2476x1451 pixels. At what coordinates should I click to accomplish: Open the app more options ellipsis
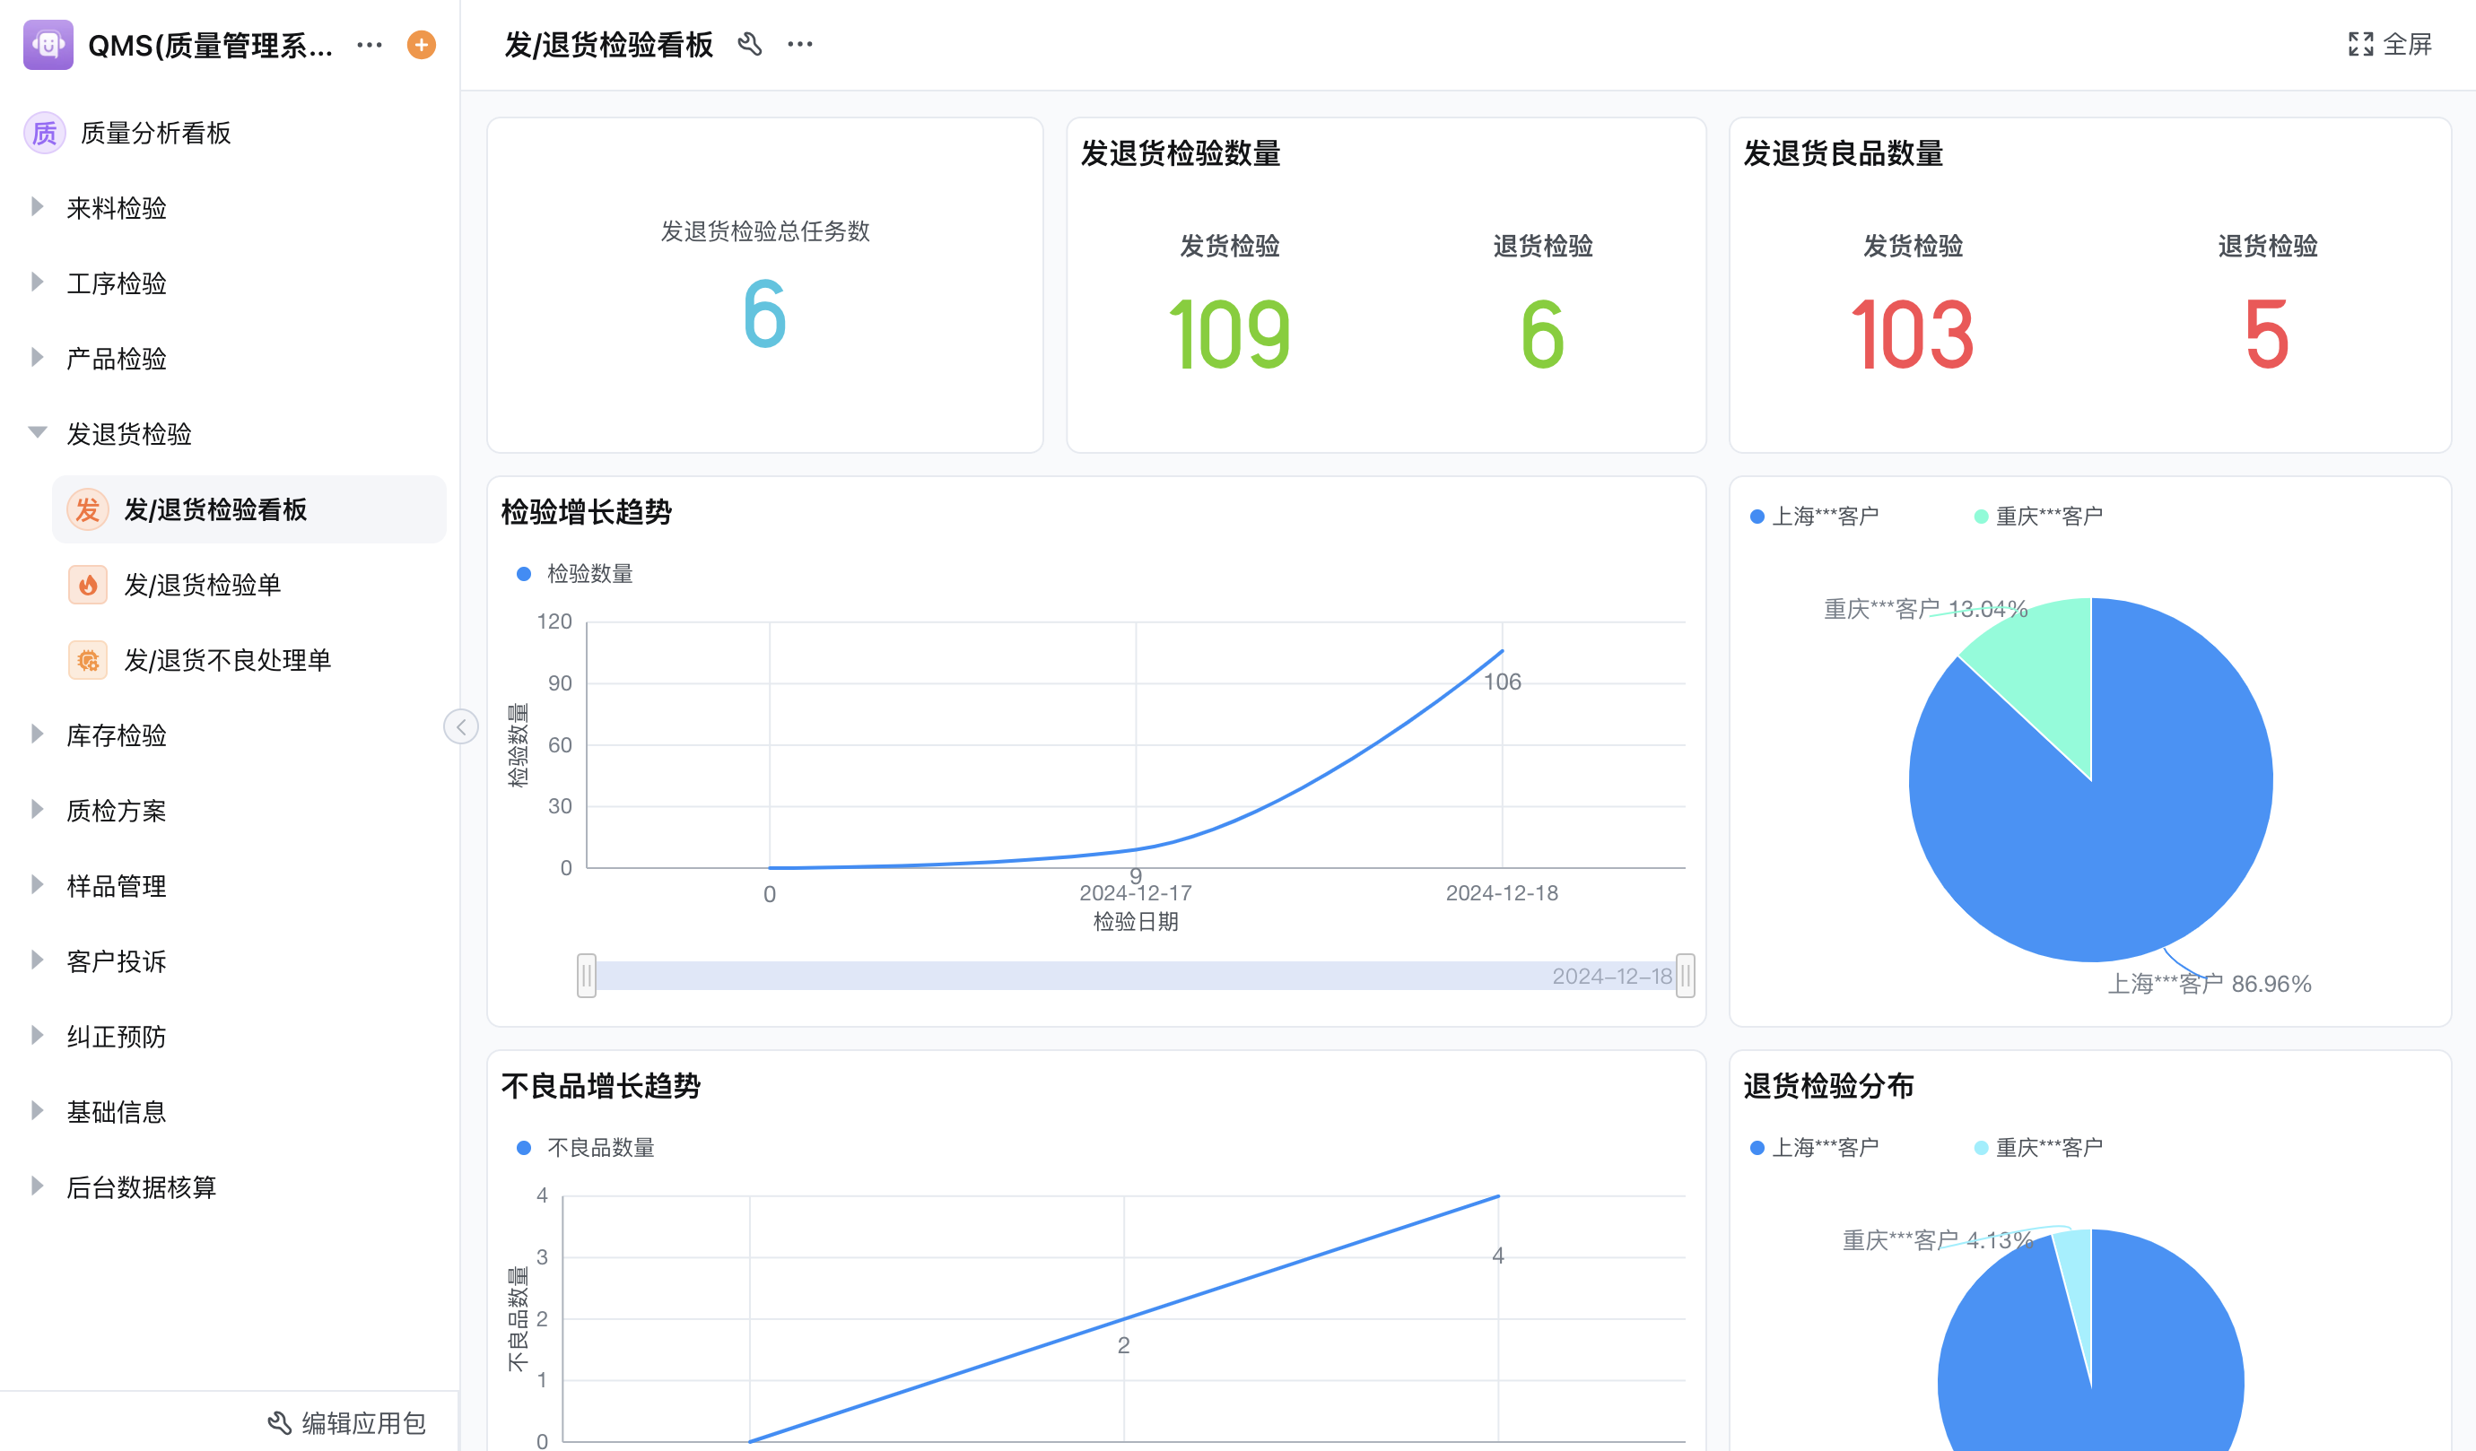click(x=370, y=44)
